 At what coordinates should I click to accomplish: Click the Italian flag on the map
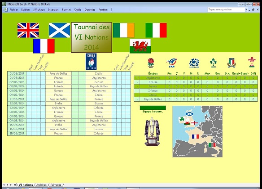pos(212,145)
